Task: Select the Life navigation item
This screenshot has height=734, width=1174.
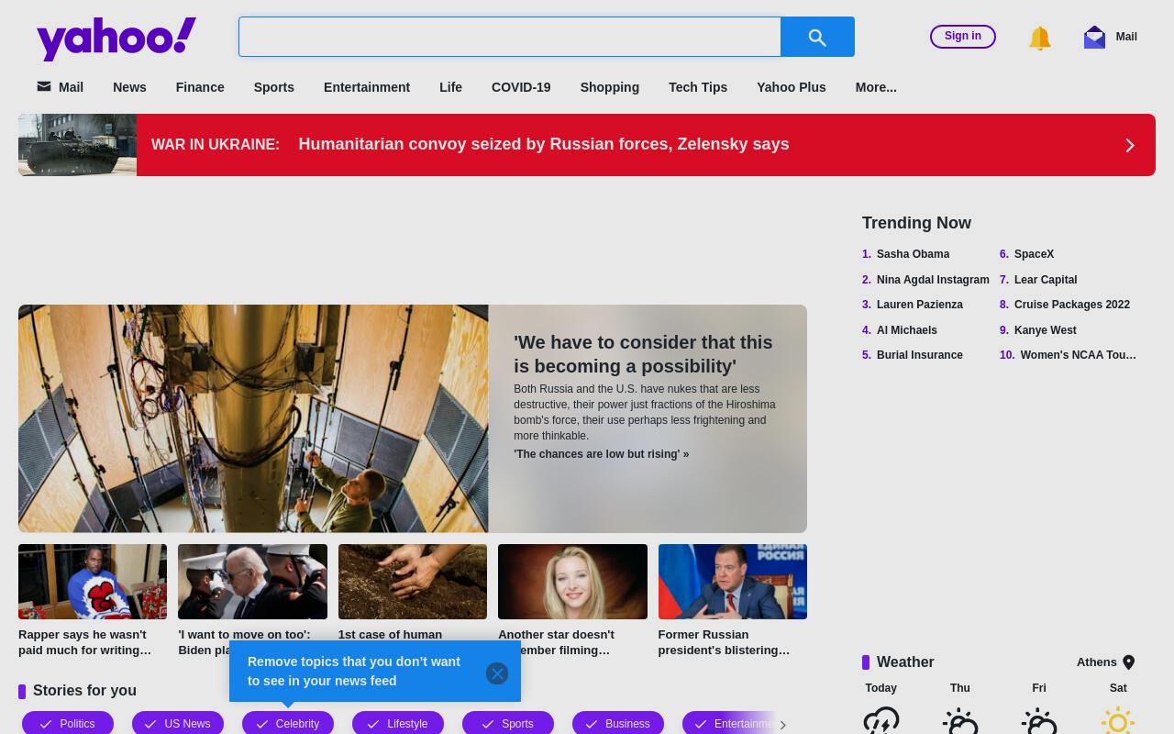Action: click(x=450, y=87)
